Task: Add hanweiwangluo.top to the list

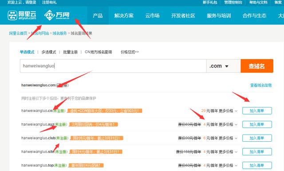Action: point(257,165)
